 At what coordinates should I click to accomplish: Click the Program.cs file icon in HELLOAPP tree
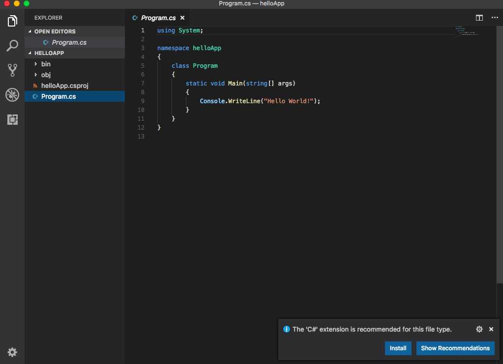(x=35, y=96)
